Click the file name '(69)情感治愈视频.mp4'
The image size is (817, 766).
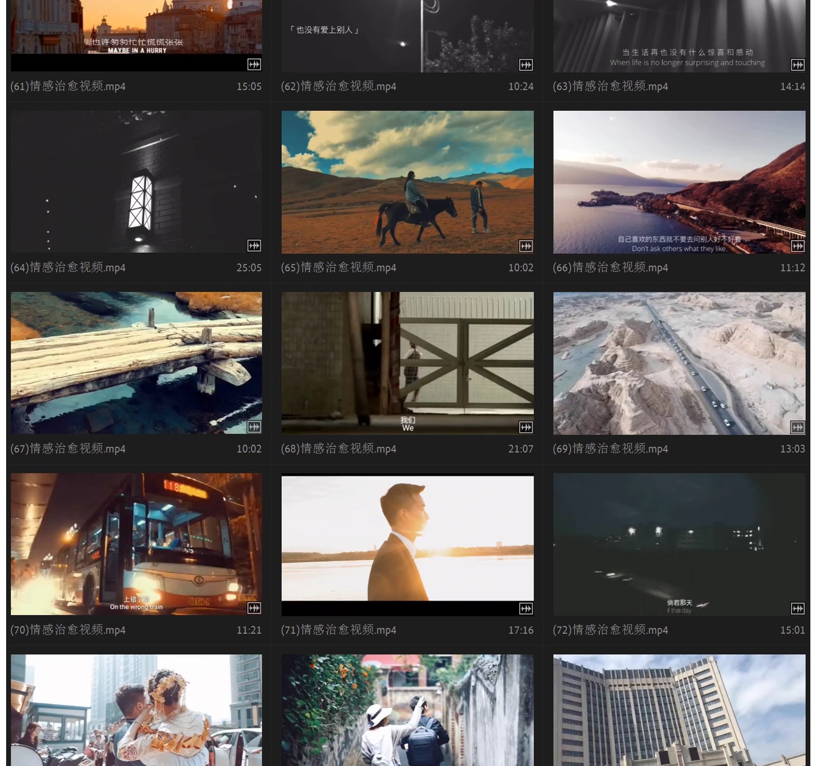[x=610, y=449]
